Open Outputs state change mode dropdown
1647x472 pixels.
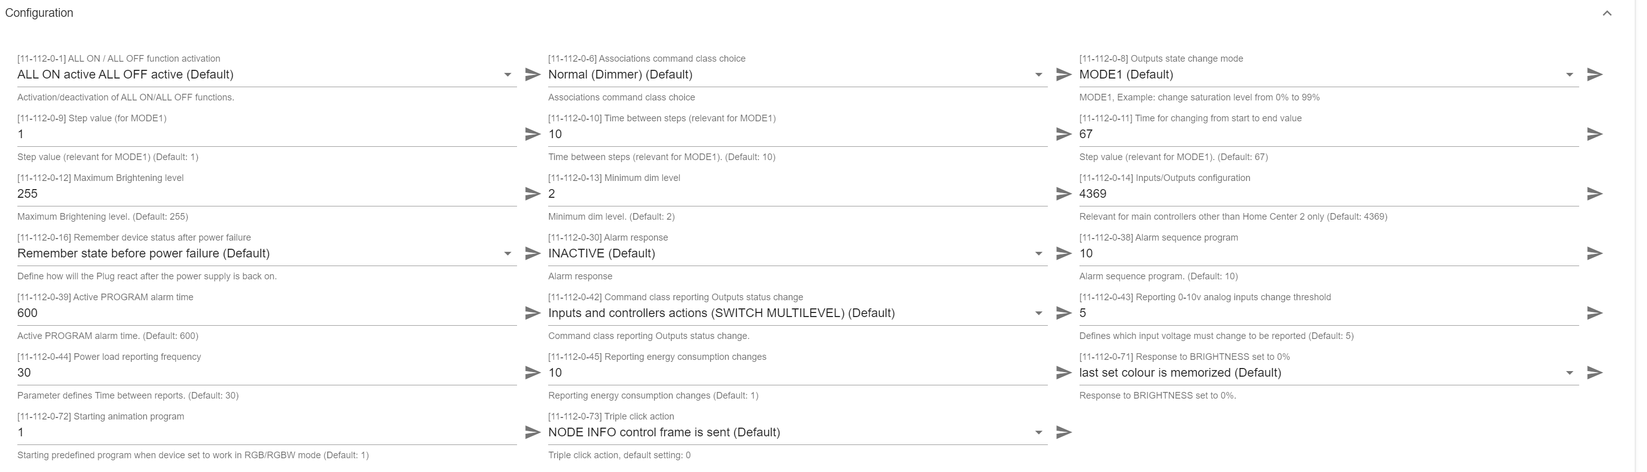1329,75
